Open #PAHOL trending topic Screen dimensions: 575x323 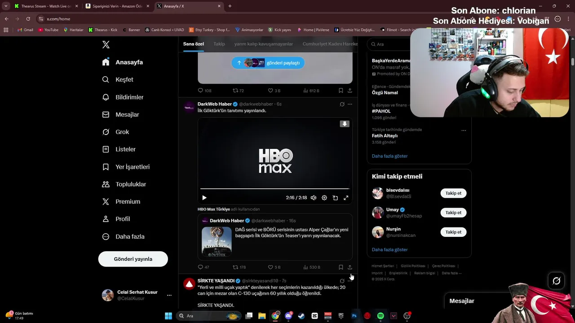click(x=381, y=111)
